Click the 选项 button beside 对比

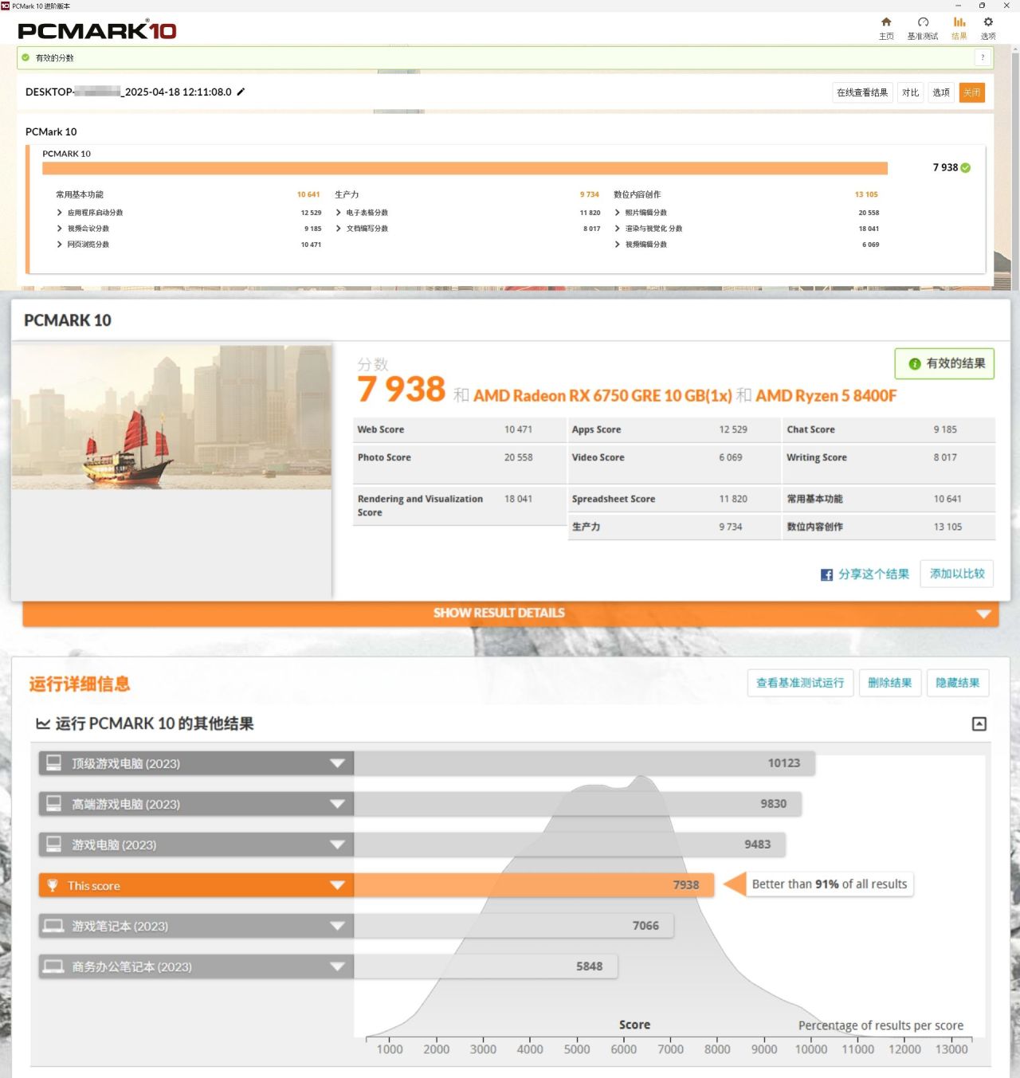pos(941,92)
